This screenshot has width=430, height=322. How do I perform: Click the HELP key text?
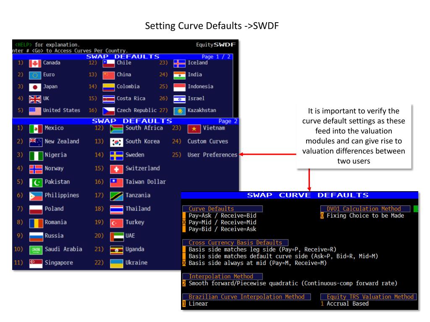click(24, 44)
